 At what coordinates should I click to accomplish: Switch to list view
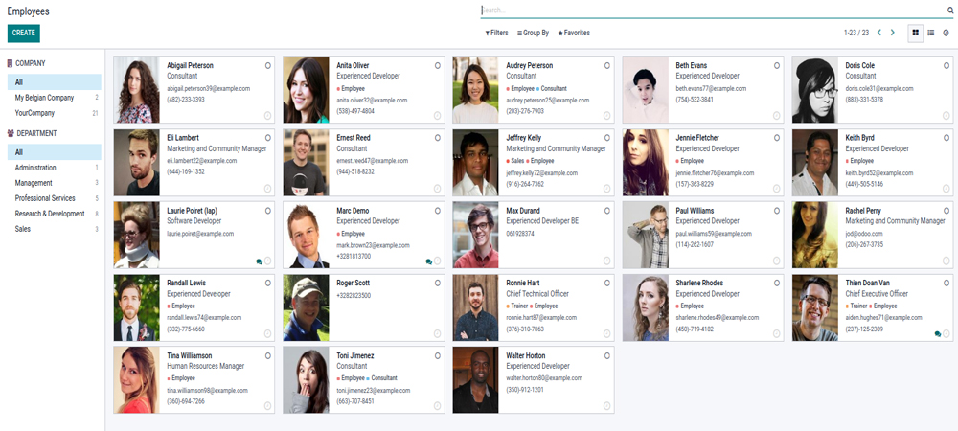point(931,33)
